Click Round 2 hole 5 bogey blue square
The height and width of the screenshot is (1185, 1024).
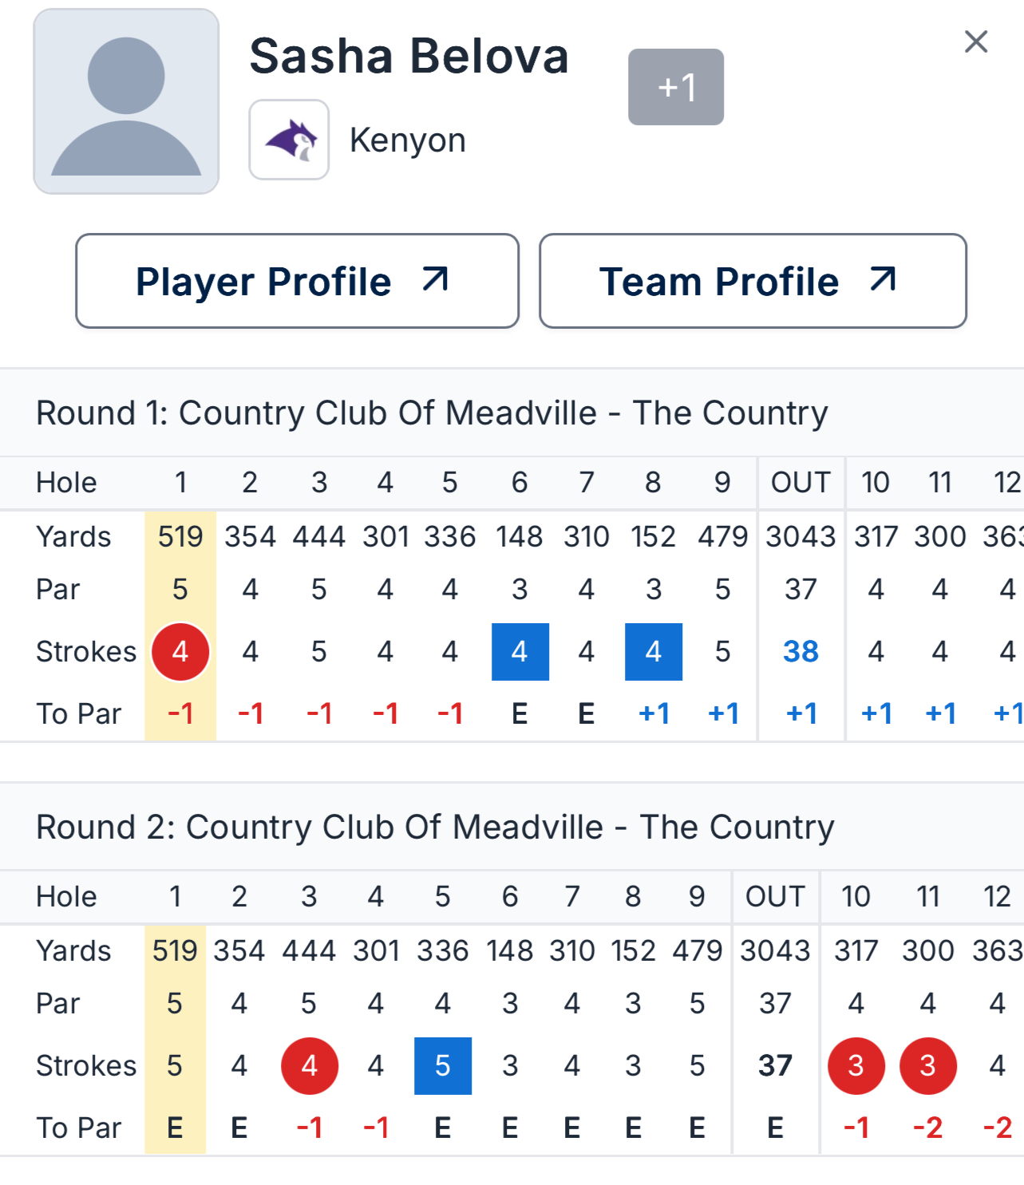pyautogui.click(x=443, y=1066)
